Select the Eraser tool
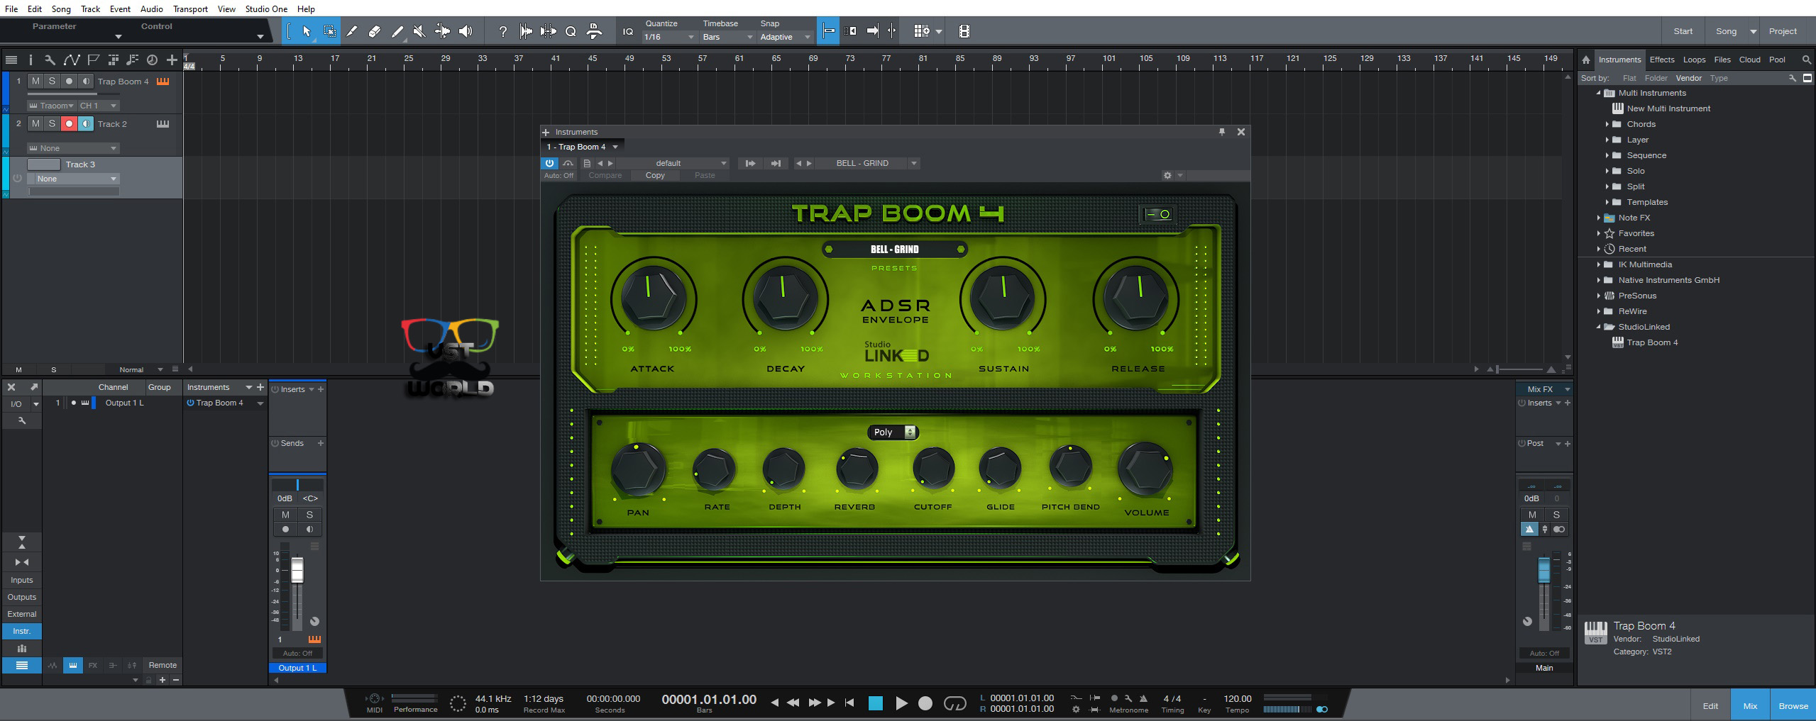 coord(375,31)
